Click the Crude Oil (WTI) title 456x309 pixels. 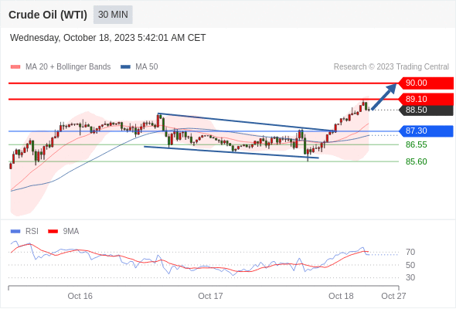point(48,15)
